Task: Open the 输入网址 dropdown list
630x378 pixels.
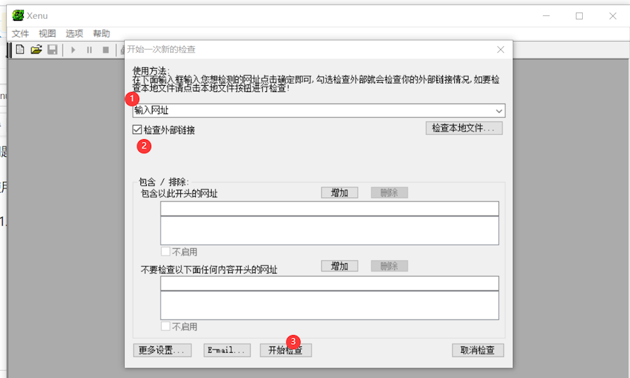Action: [498, 110]
